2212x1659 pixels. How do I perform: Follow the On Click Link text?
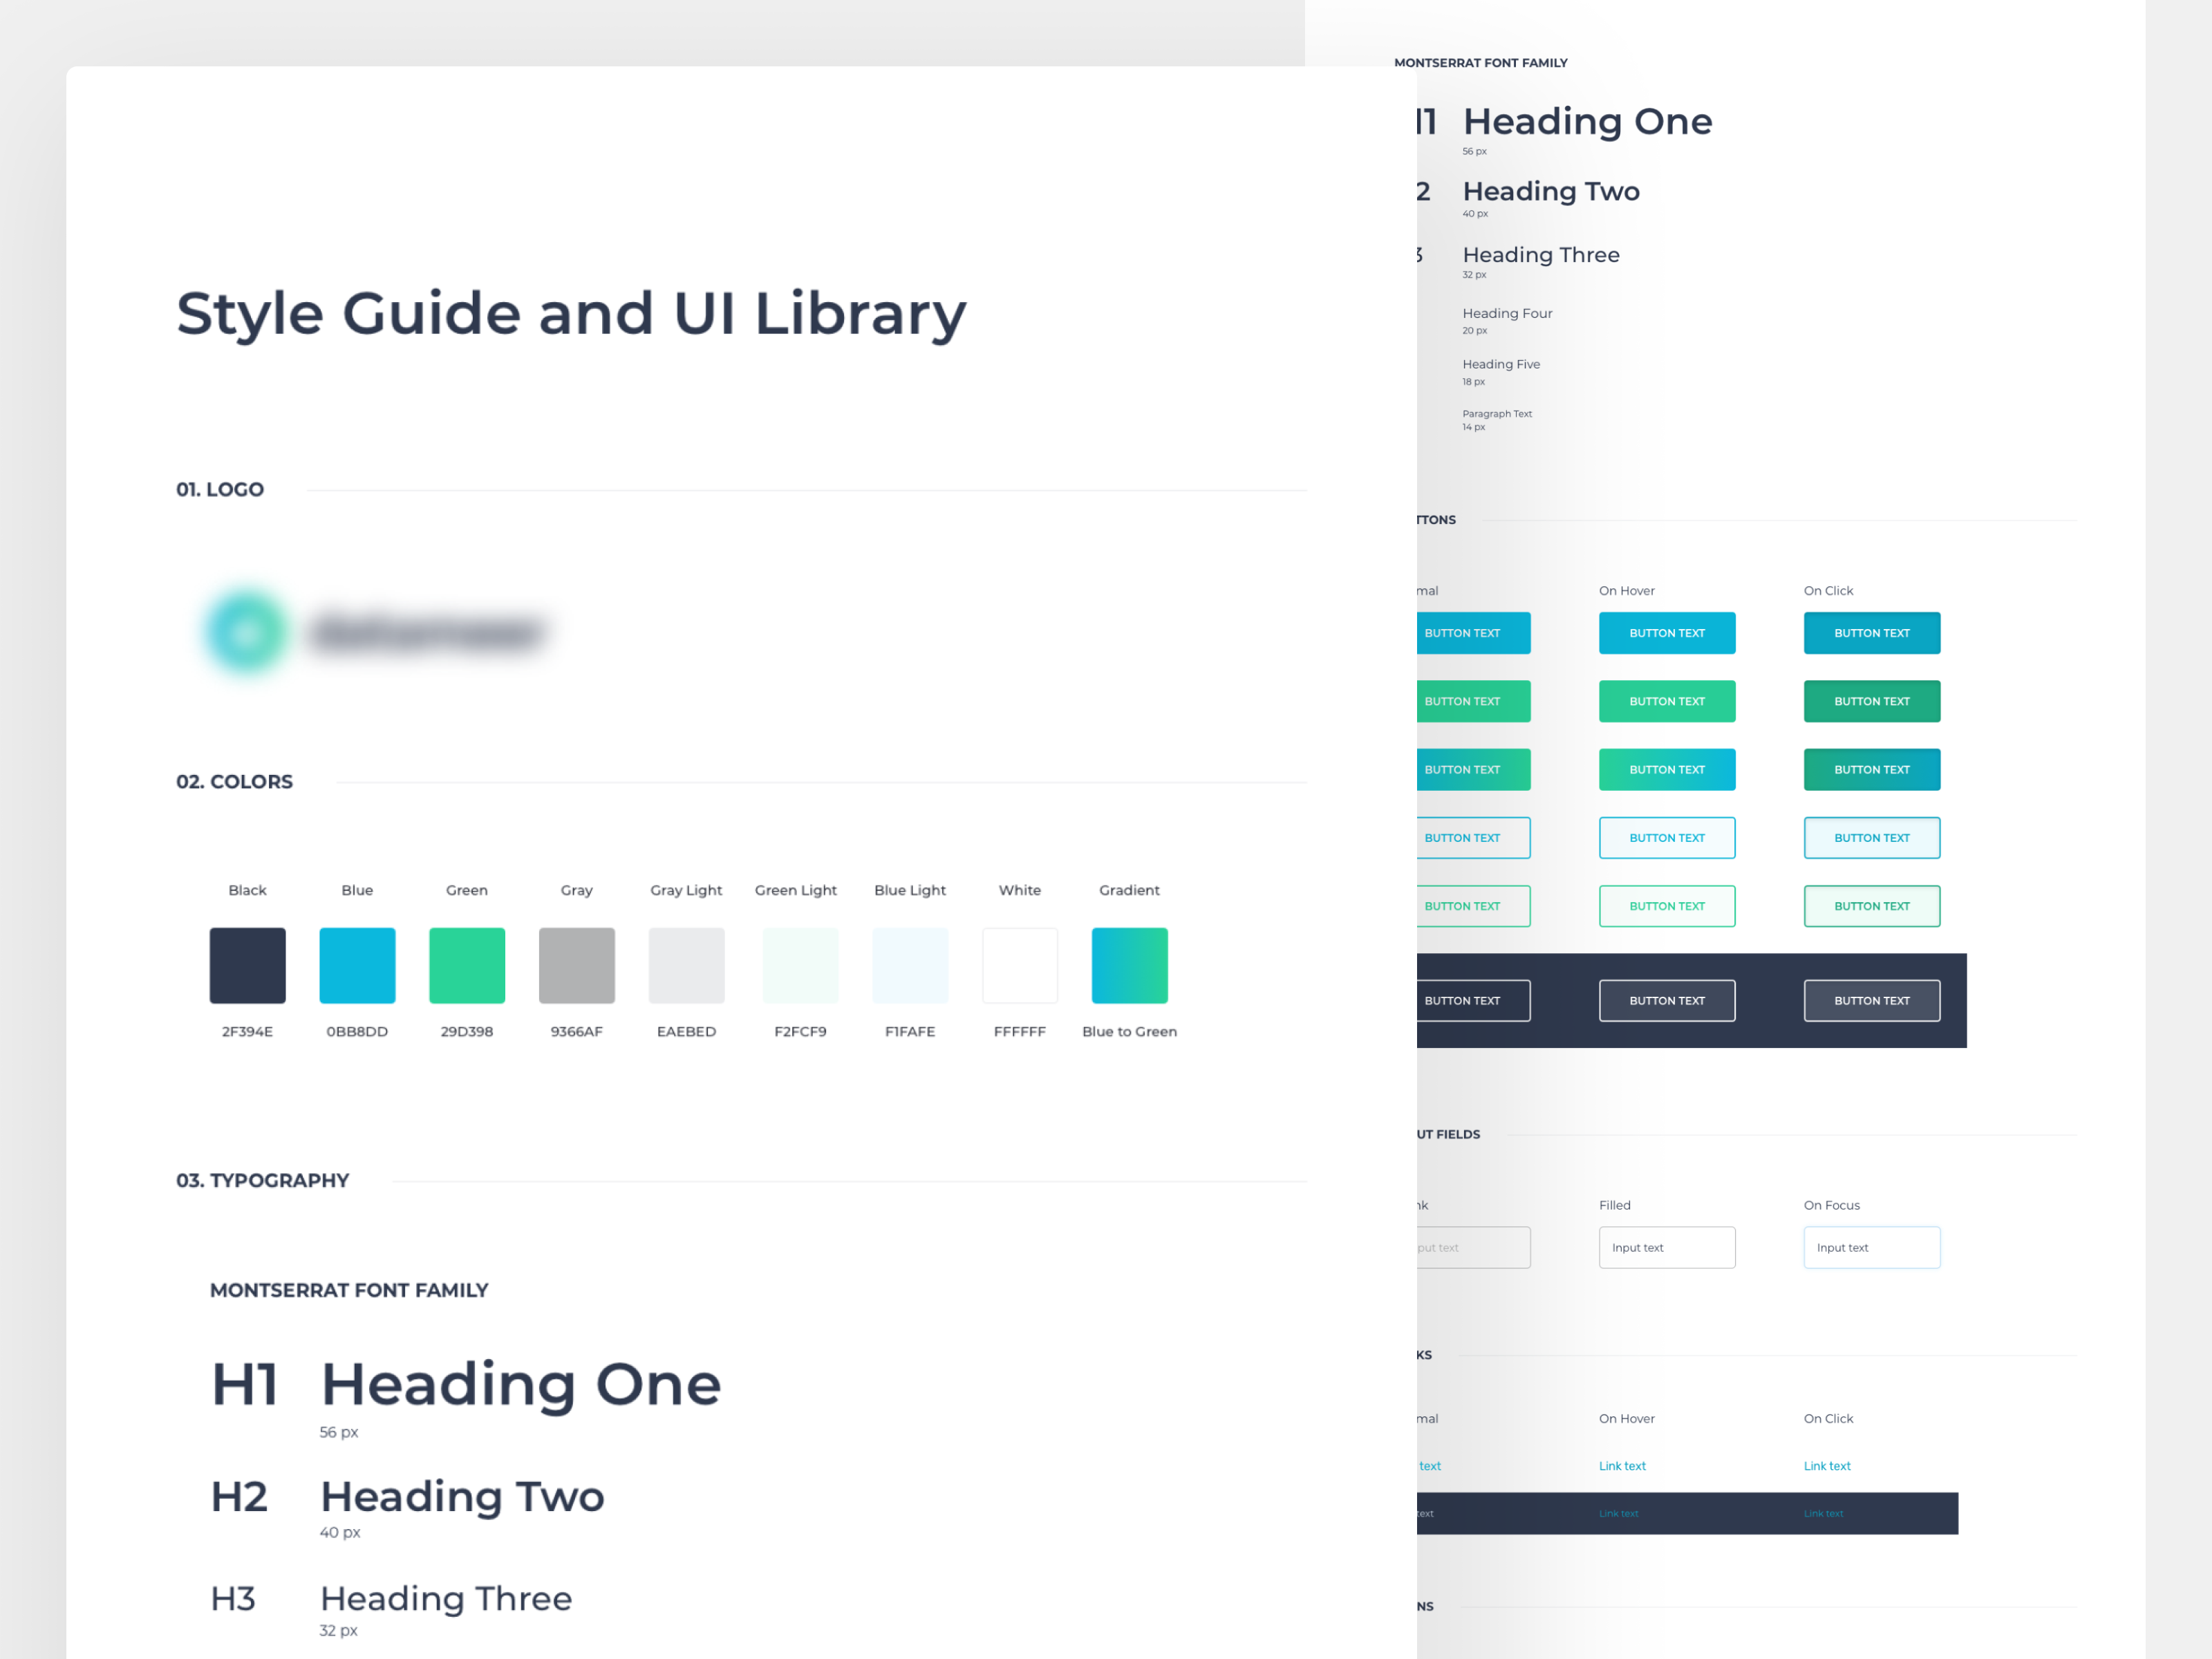pos(1827,1466)
